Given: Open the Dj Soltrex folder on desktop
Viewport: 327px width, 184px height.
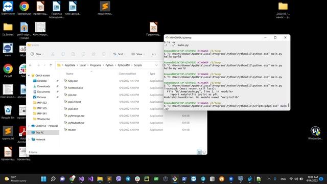Looking at the screenshot, I should [x=8, y=29].
